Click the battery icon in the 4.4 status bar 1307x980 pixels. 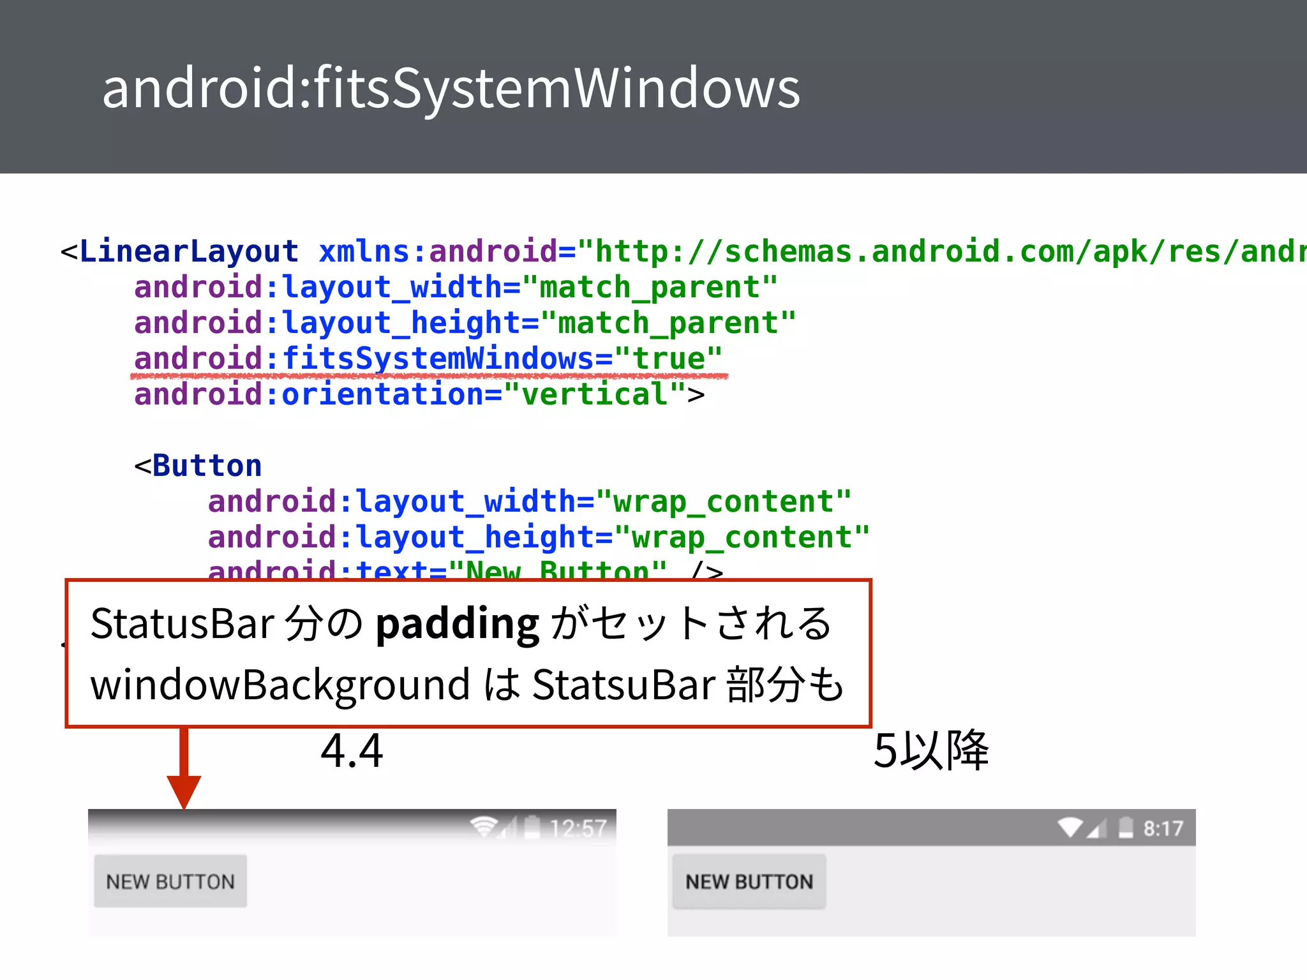[x=532, y=828]
